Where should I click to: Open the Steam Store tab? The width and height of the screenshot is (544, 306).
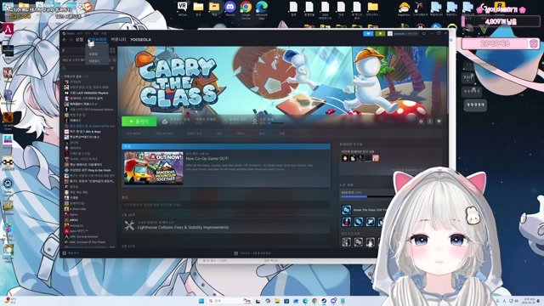(x=79, y=40)
